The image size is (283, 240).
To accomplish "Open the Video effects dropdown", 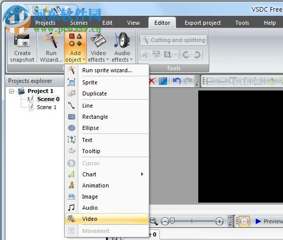I will (x=98, y=47).
